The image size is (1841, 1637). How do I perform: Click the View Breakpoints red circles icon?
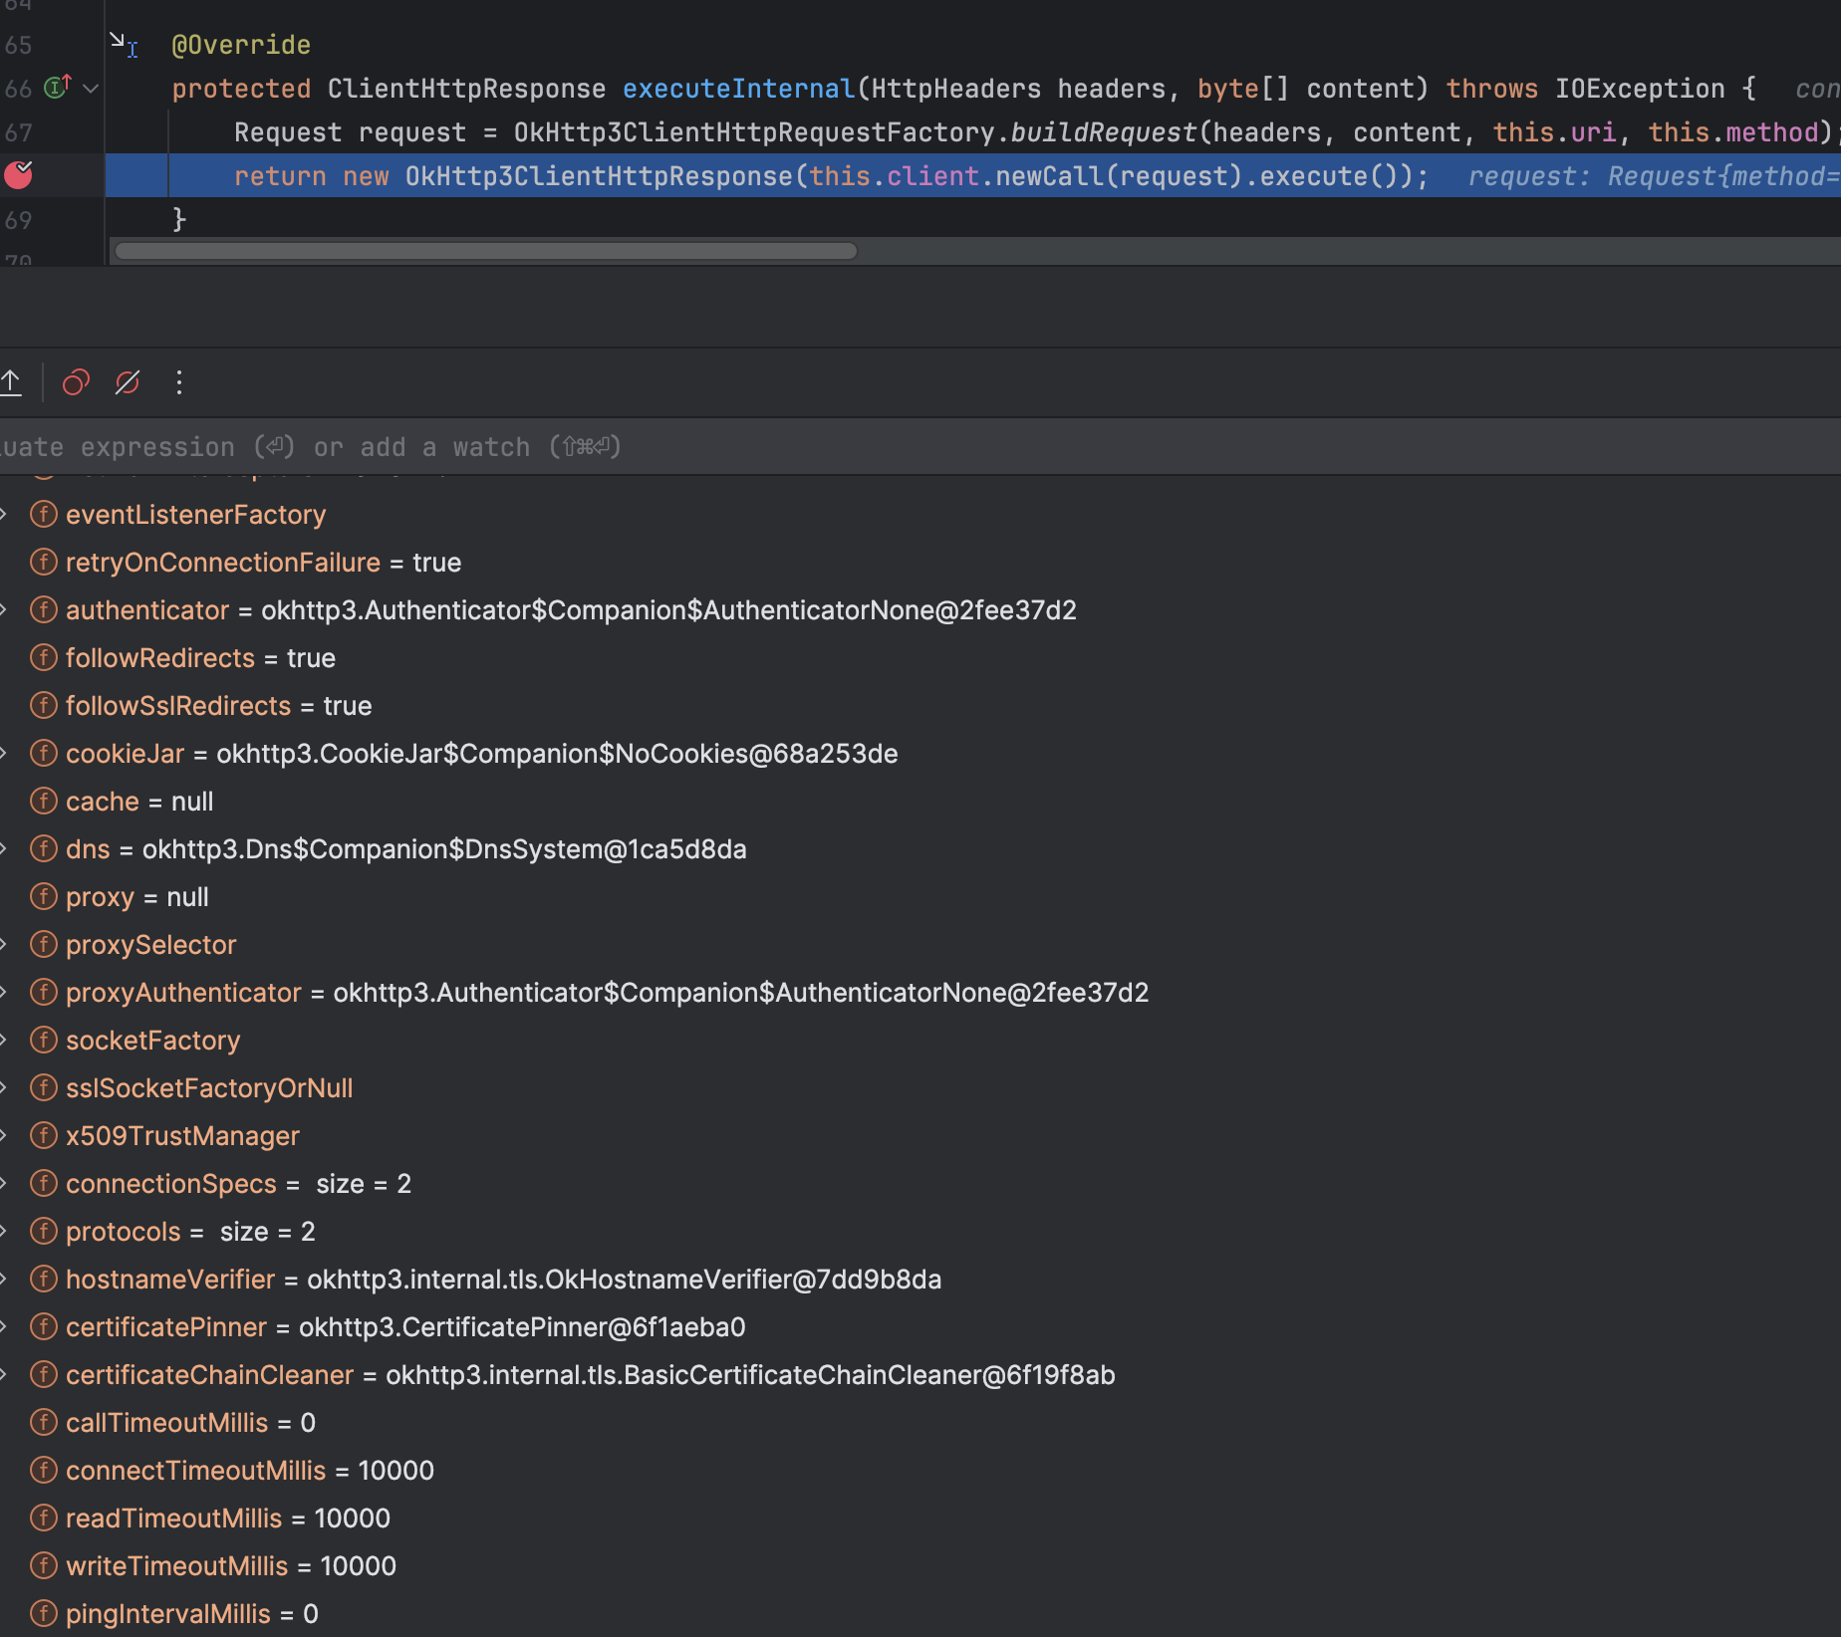(x=77, y=382)
